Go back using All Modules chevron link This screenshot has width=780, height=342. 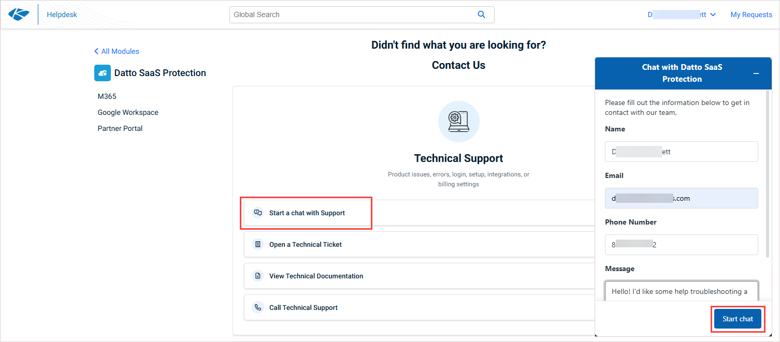pos(117,51)
